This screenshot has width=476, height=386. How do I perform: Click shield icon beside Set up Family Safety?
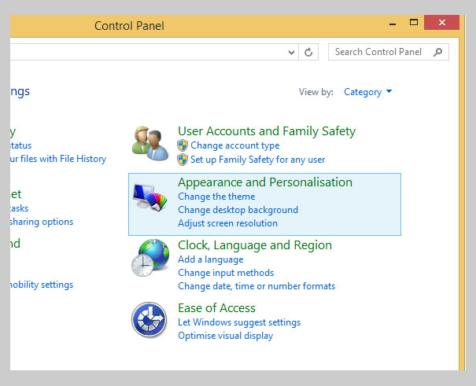click(183, 160)
